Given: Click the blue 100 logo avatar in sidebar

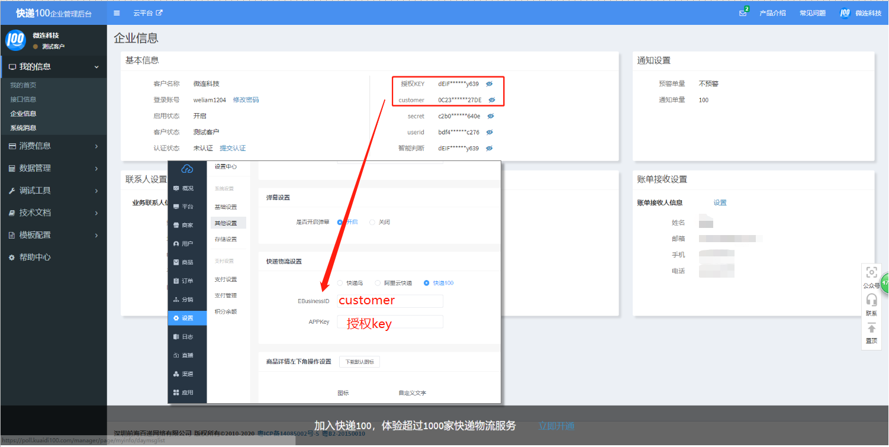Looking at the screenshot, I should [x=15, y=40].
